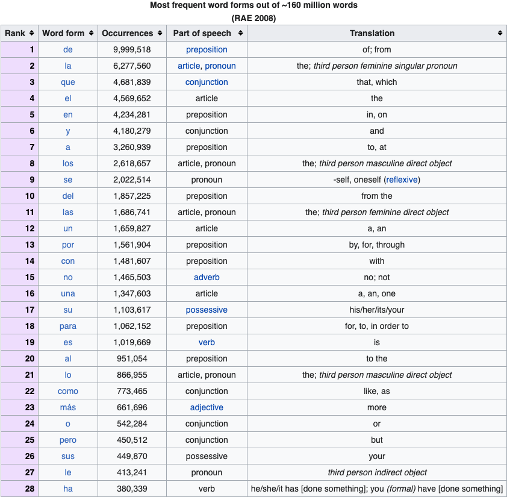Open the 'preposition' link in row 1
Image resolution: width=507 pixels, height=497 pixels.
(207, 49)
